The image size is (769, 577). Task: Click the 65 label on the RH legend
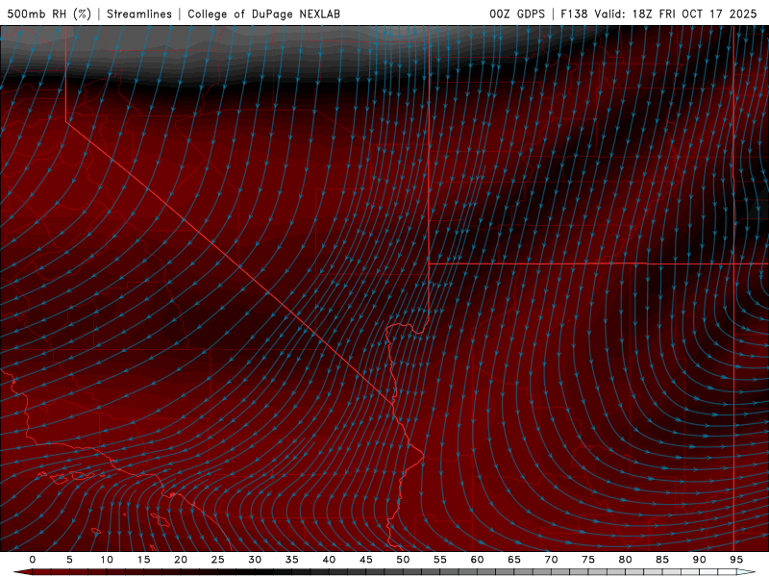click(x=514, y=560)
